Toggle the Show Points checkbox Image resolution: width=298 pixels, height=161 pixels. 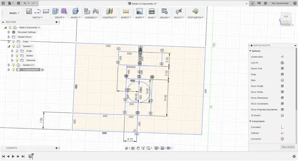coord(282,92)
